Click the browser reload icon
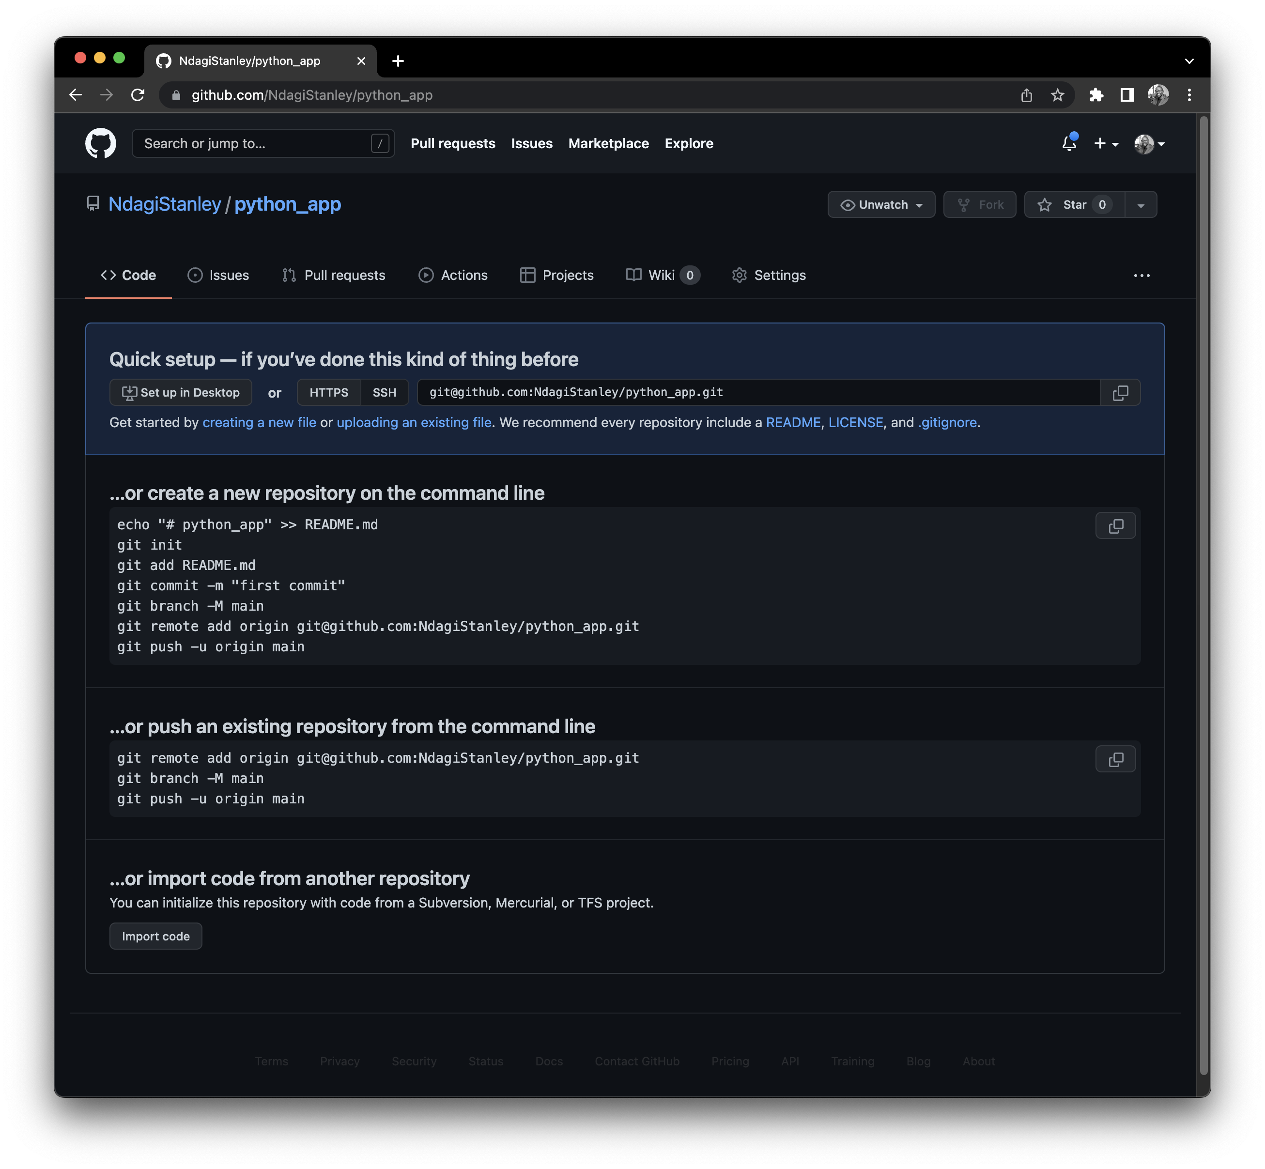Viewport: 1265px width, 1169px height. [138, 95]
